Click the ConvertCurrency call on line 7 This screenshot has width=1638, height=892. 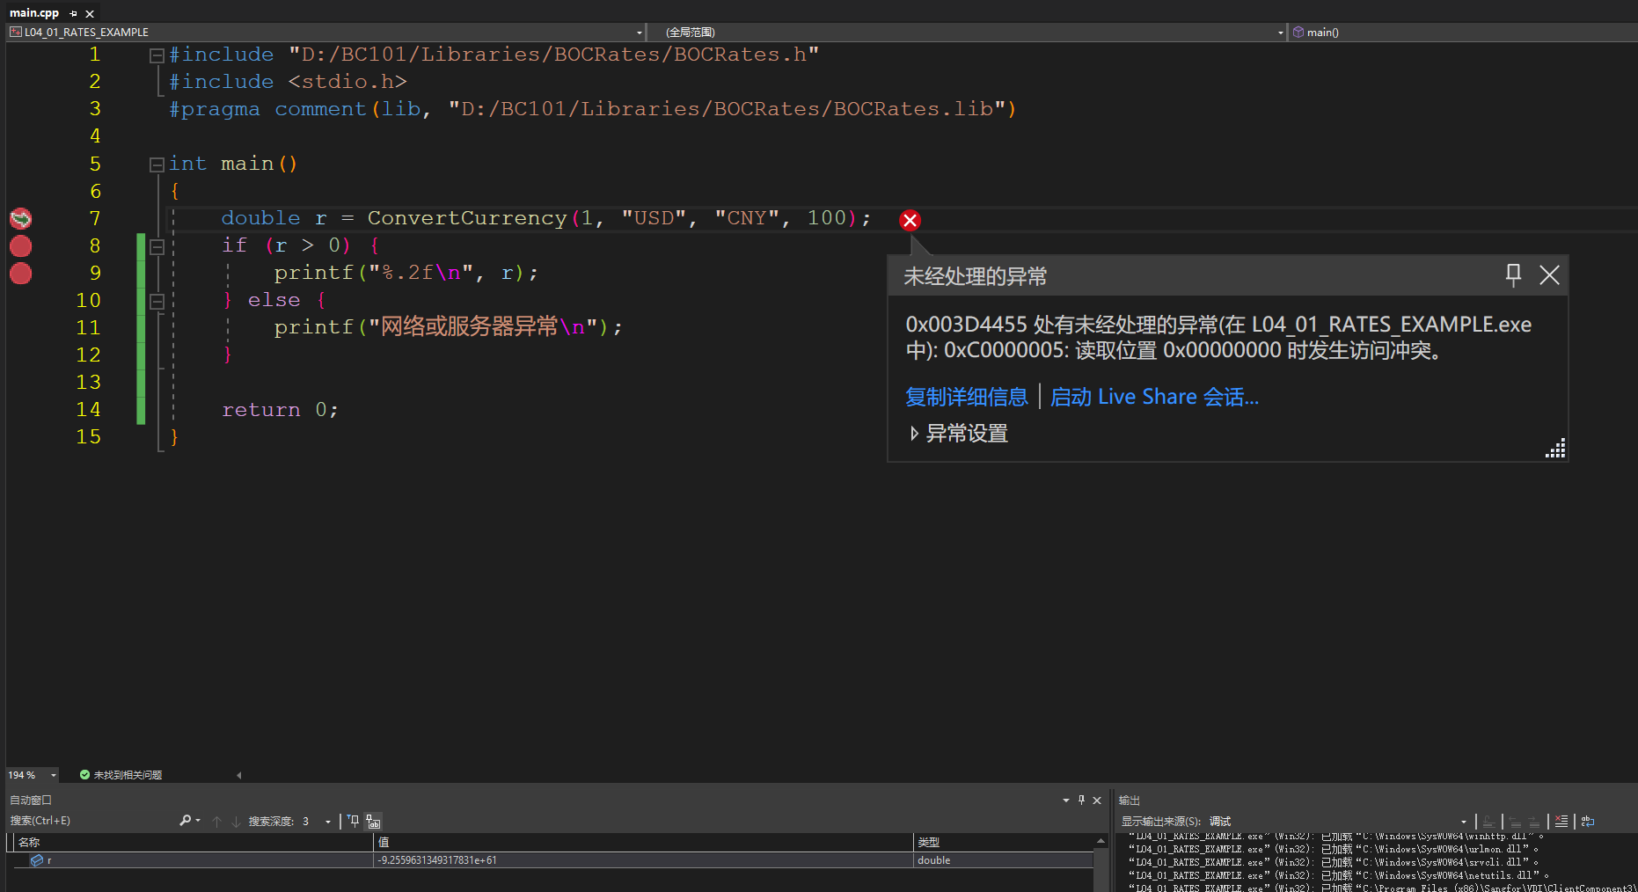coord(467,218)
